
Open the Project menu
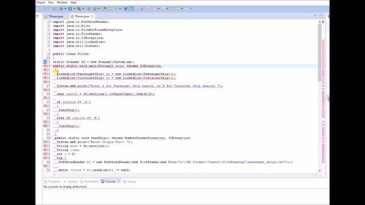[40, 2]
